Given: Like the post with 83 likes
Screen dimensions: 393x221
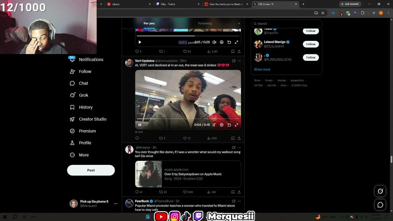Looking at the screenshot, I should click(x=187, y=51).
